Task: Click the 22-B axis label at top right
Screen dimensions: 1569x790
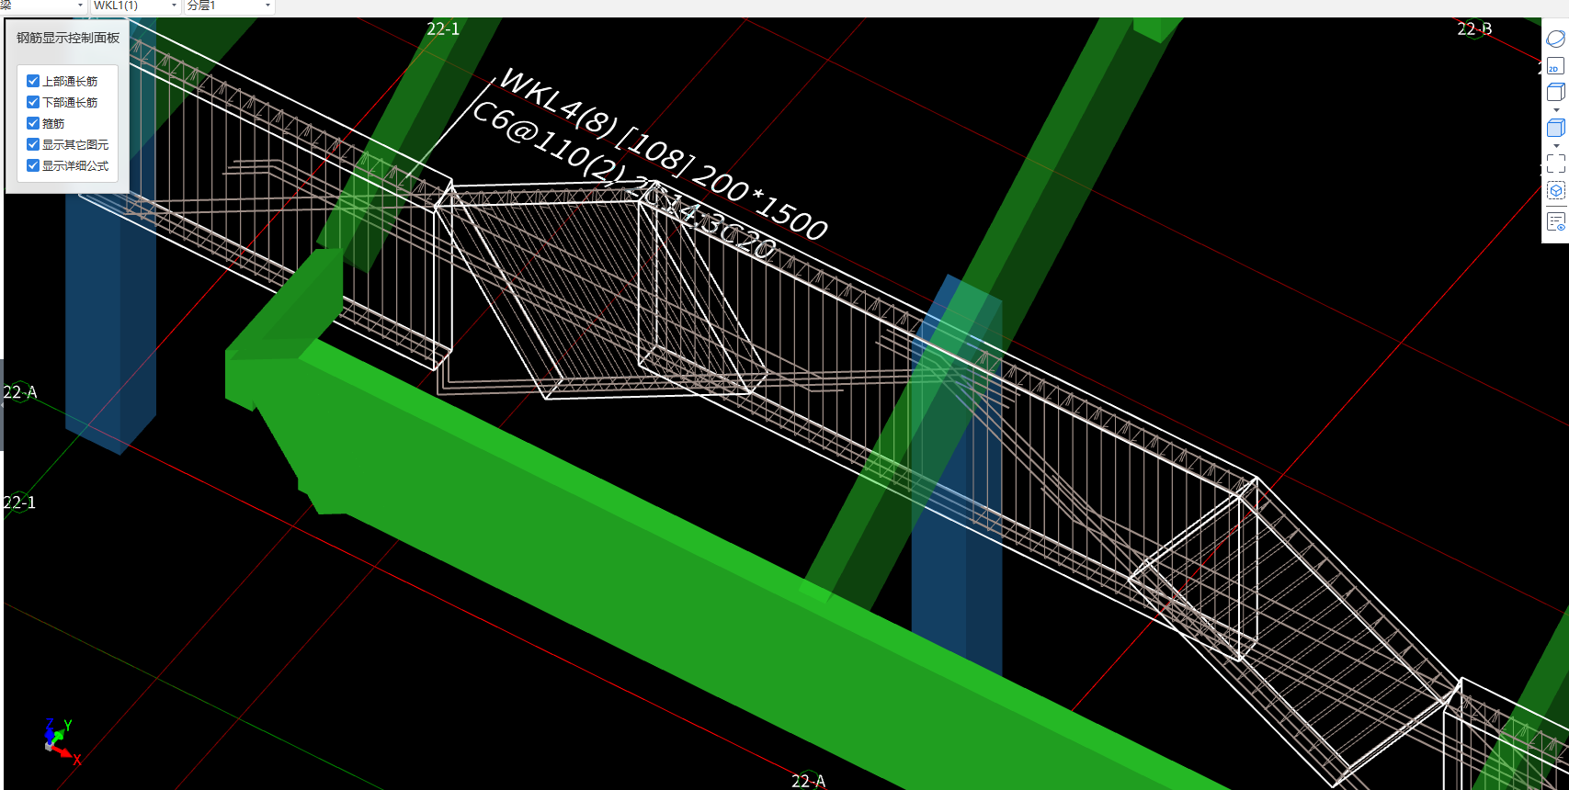Action: pos(1474,28)
